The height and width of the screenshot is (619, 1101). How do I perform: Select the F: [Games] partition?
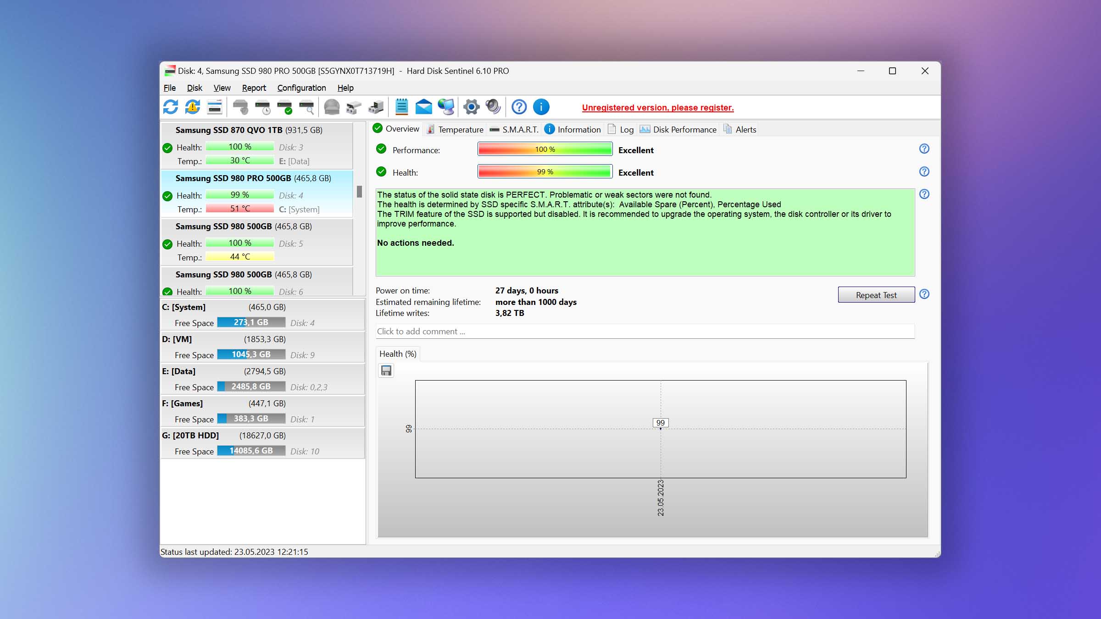[263, 411]
